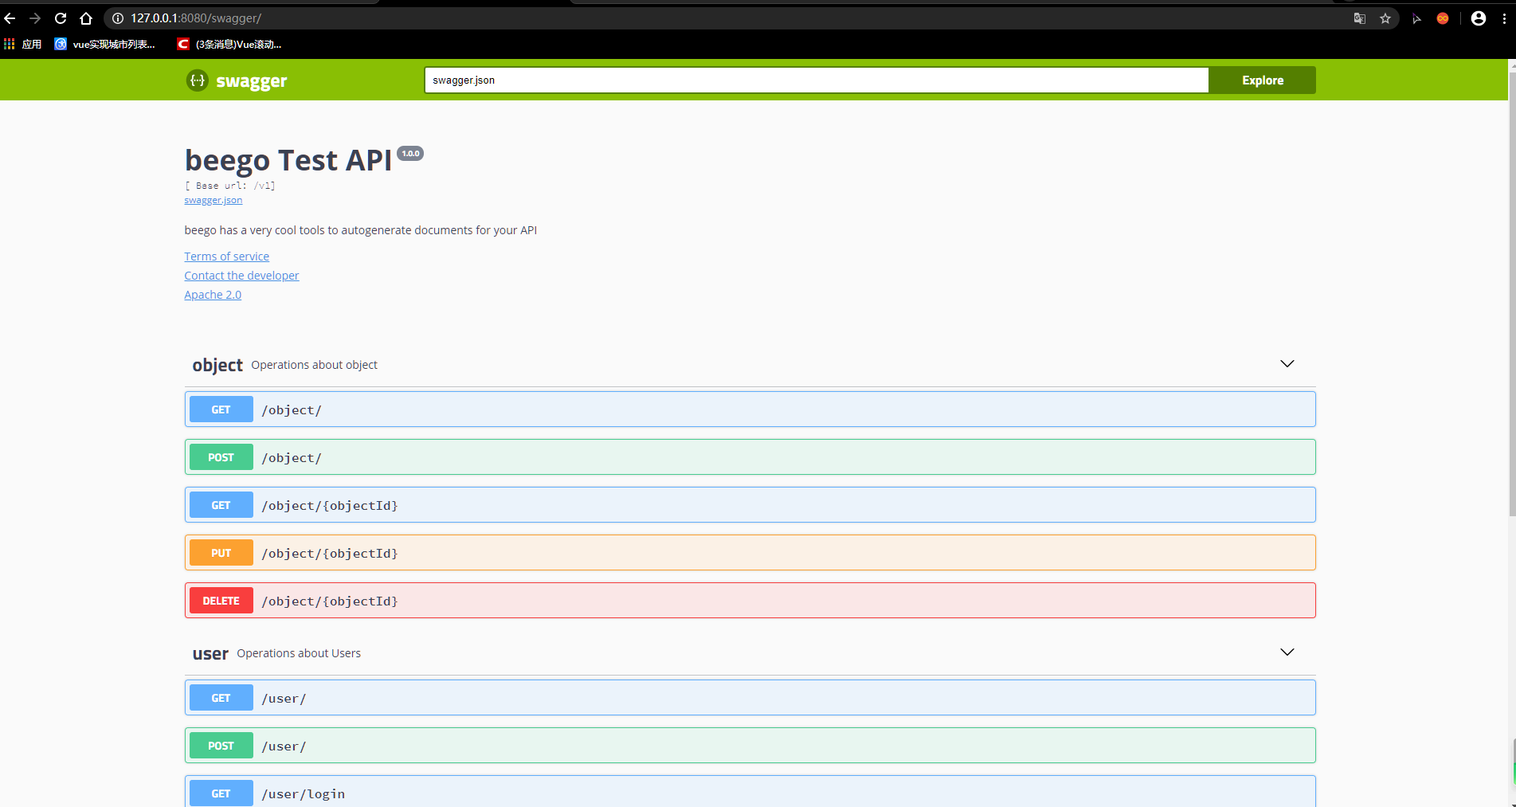Screen dimensions: 1516x807
Task: Click the user tag heading
Action: tap(210, 653)
